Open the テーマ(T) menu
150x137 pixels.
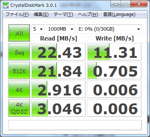(x=63, y=14)
